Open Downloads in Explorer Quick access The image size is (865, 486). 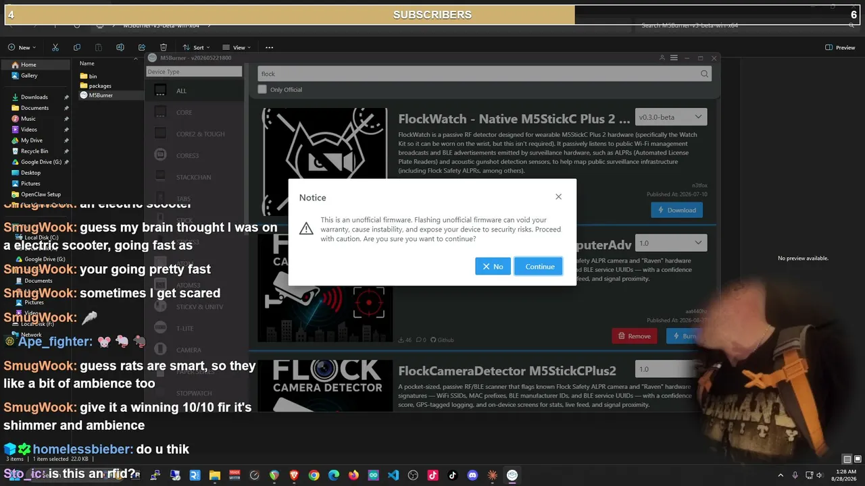pyautogui.click(x=35, y=97)
